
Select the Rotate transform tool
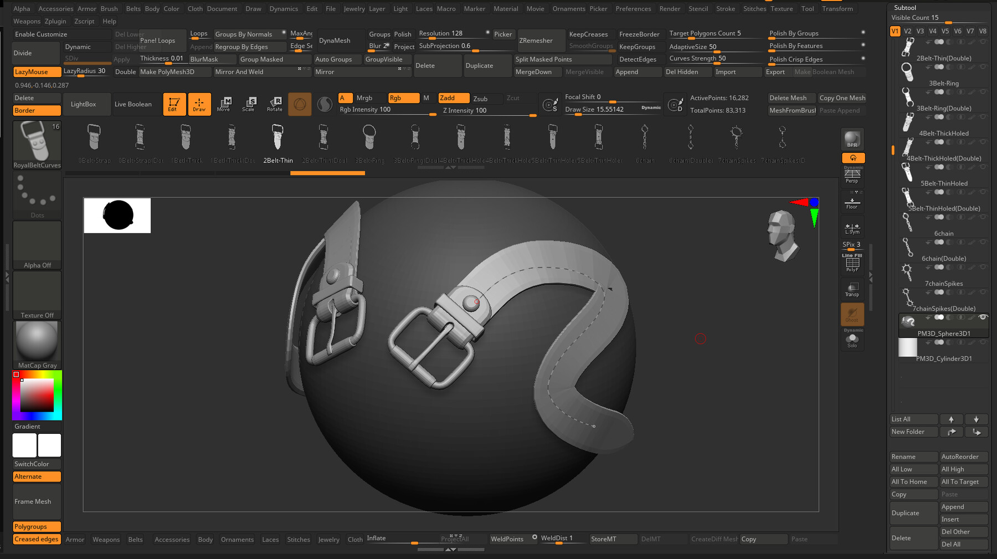[274, 104]
